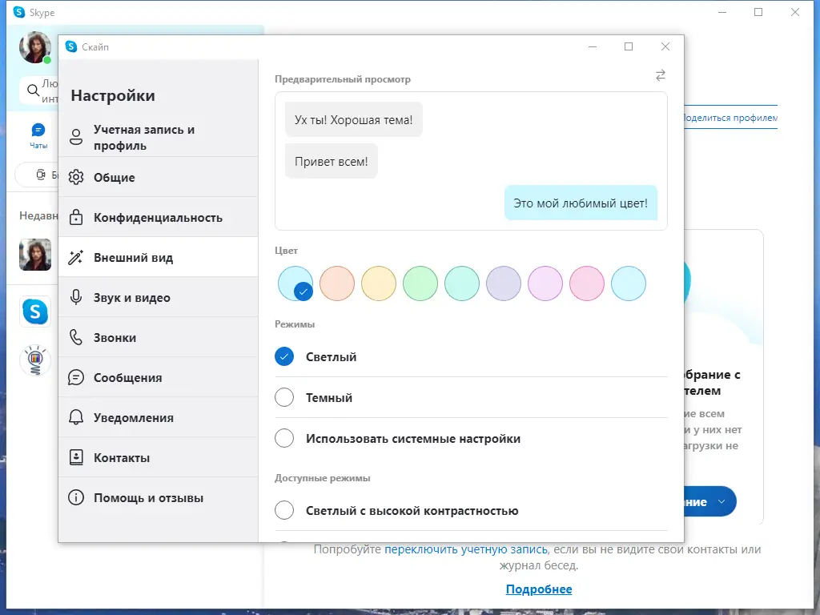Viewport: 820px width, 615px height.
Task: Select the Темный mode radio button
Action: pyautogui.click(x=284, y=397)
